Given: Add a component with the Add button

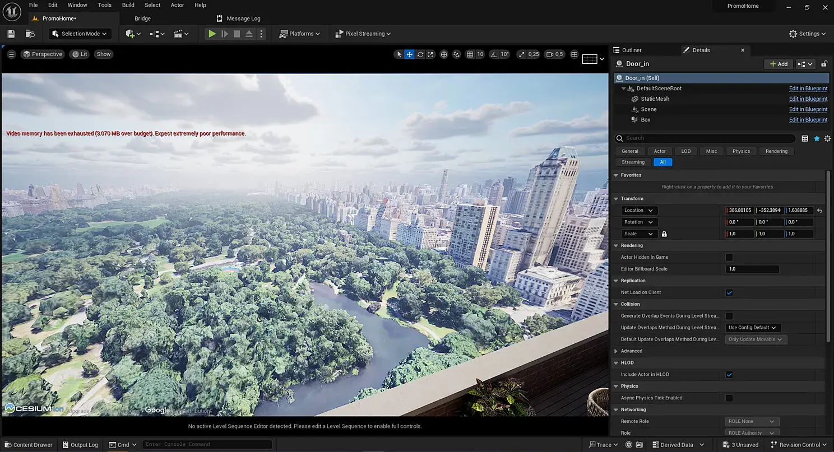Looking at the screenshot, I should [x=779, y=64].
